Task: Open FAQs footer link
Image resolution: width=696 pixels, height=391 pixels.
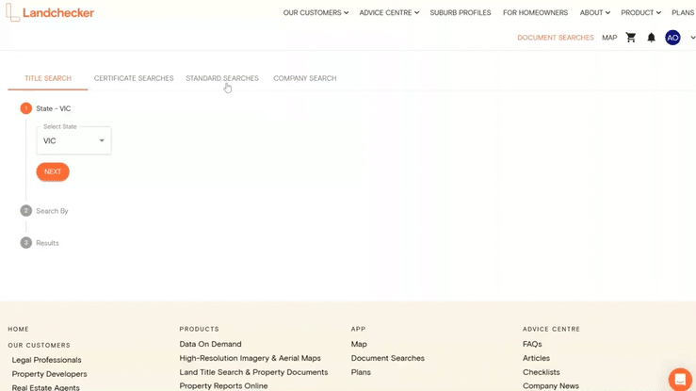Action: [x=532, y=344]
